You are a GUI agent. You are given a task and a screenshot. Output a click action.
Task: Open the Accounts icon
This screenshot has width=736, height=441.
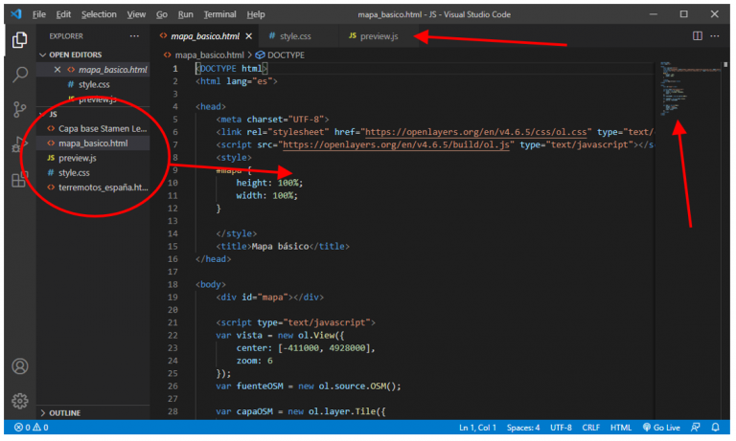click(19, 367)
